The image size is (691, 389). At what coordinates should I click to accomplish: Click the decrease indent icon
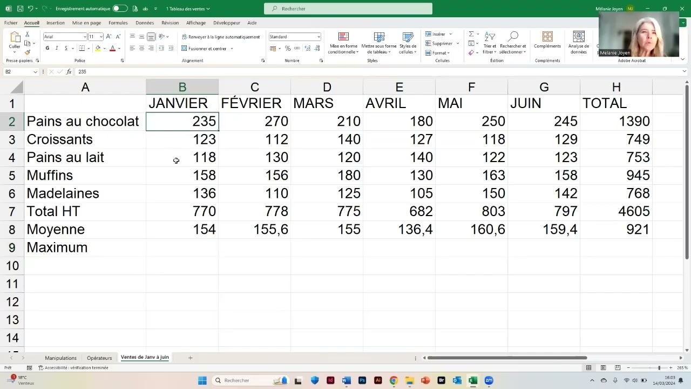pyautogui.click(x=161, y=48)
